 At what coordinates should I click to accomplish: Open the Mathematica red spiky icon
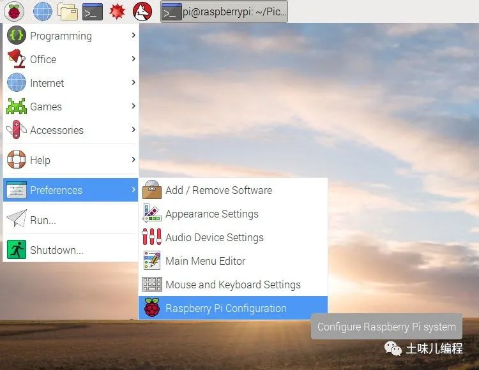point(118,11)
